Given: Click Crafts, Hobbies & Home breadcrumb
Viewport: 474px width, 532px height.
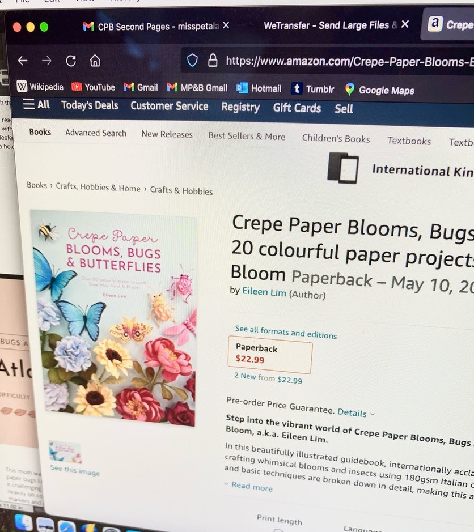Looking at the screenshot, I should click(98, 188).
